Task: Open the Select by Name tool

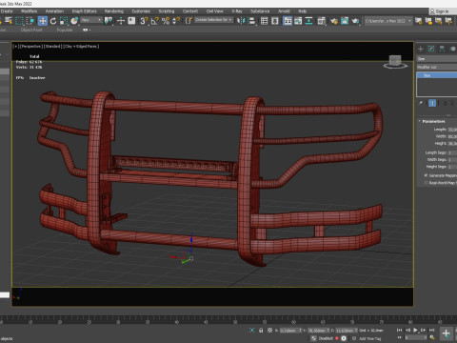Action: click(9, 21)
